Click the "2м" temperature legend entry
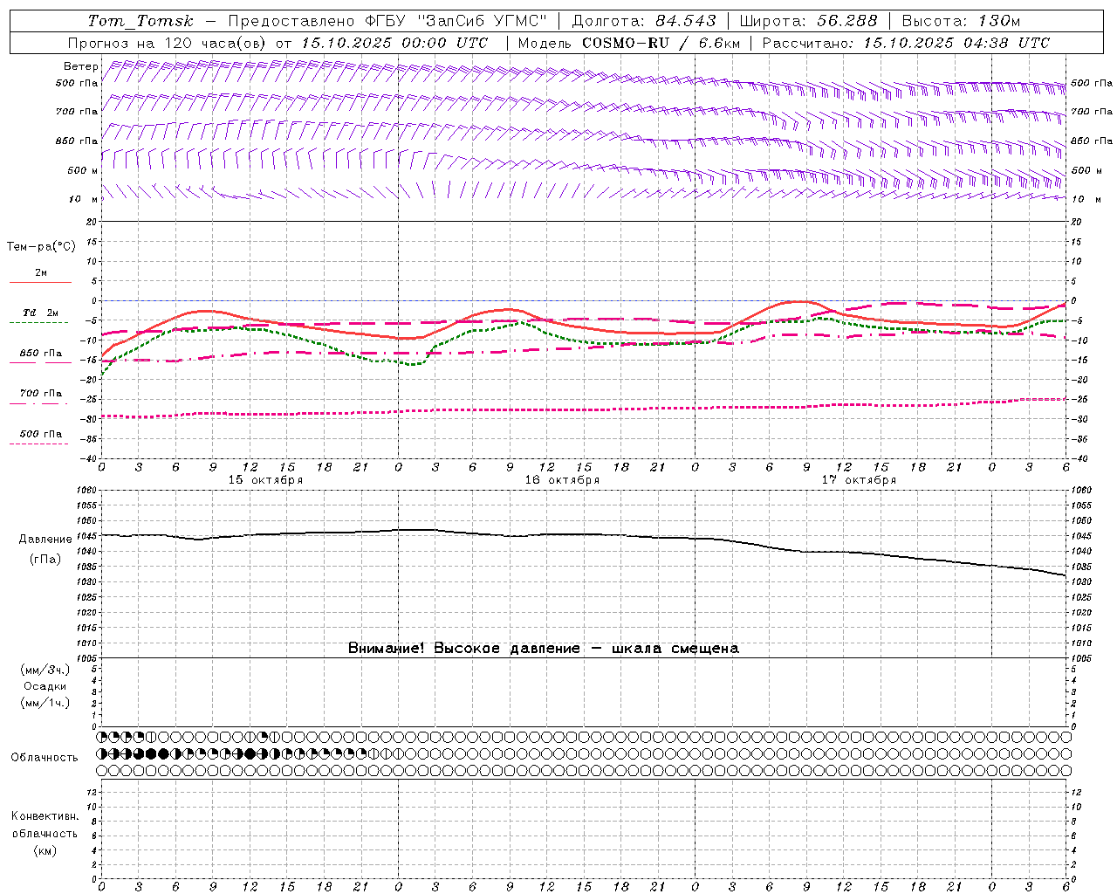 [x=41, y=273]
